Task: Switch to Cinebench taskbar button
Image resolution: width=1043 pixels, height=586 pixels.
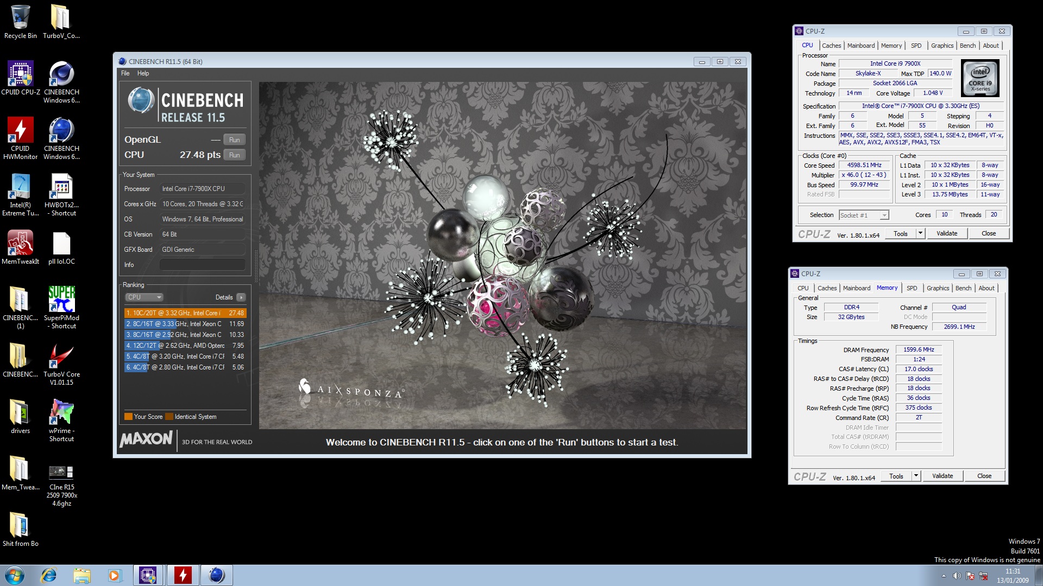Action: point(217,575)
